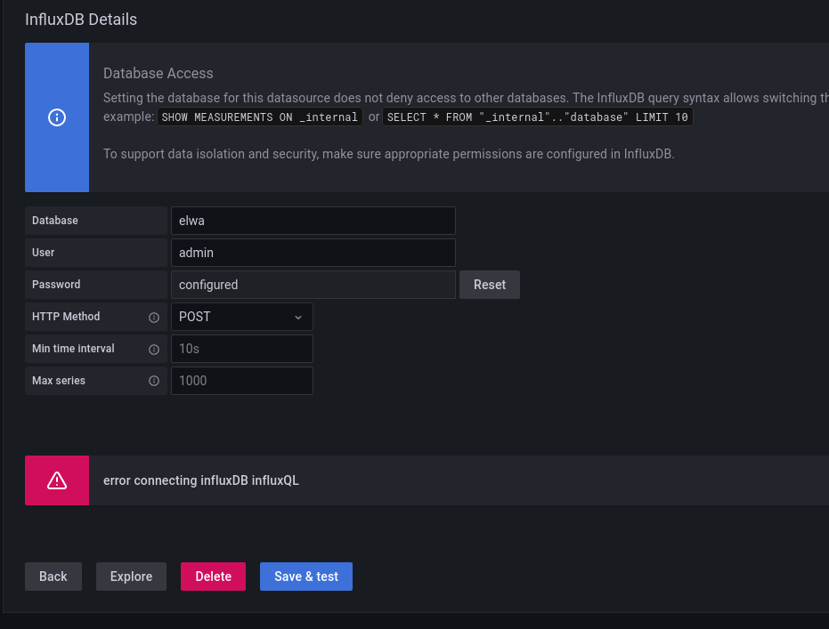Click the info icon beside HTTP Method
This screenshot has width=829, height=629.
pos(154,317)
